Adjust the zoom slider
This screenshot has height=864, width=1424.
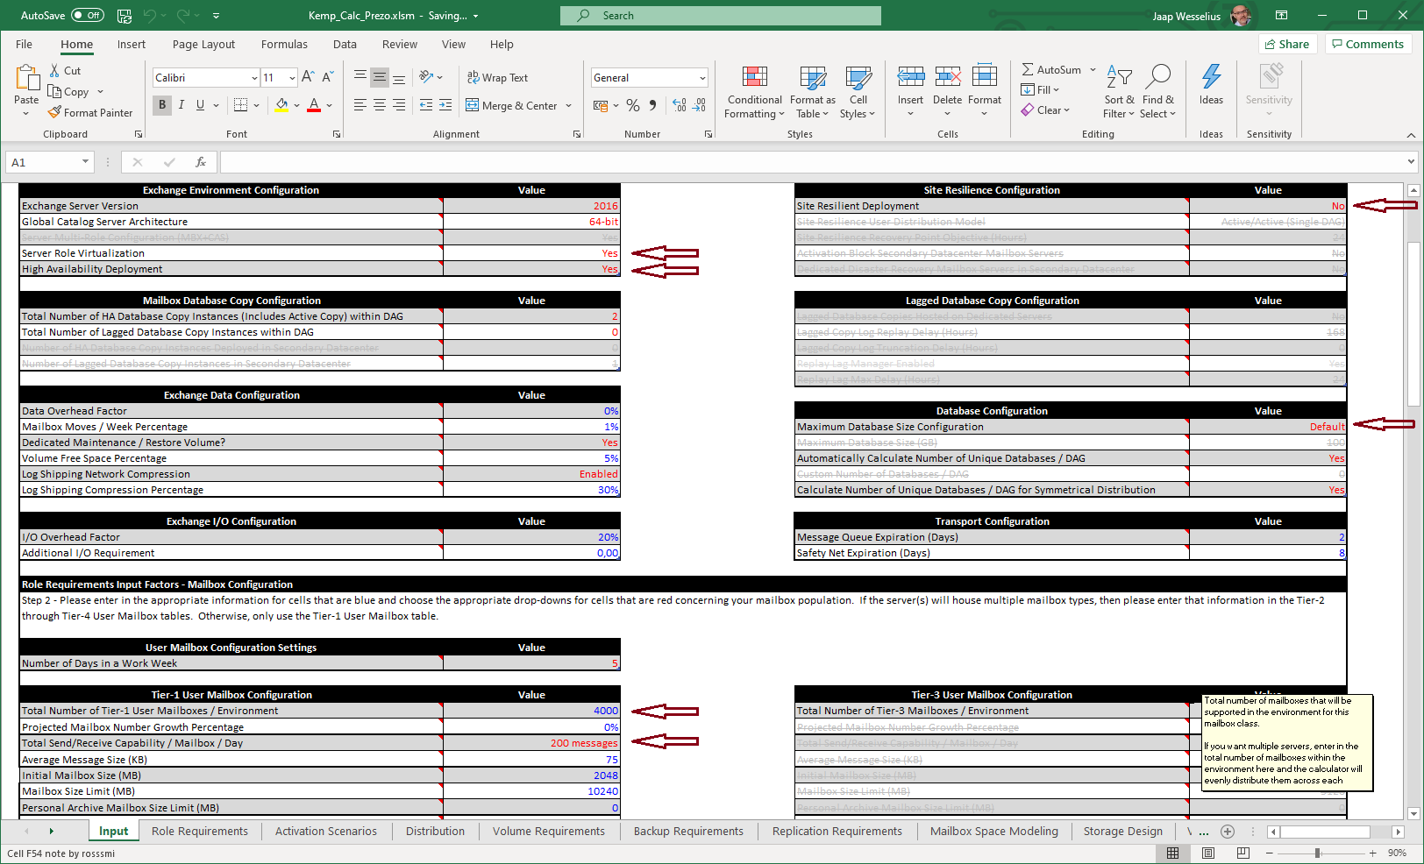tap(1318, 851)
